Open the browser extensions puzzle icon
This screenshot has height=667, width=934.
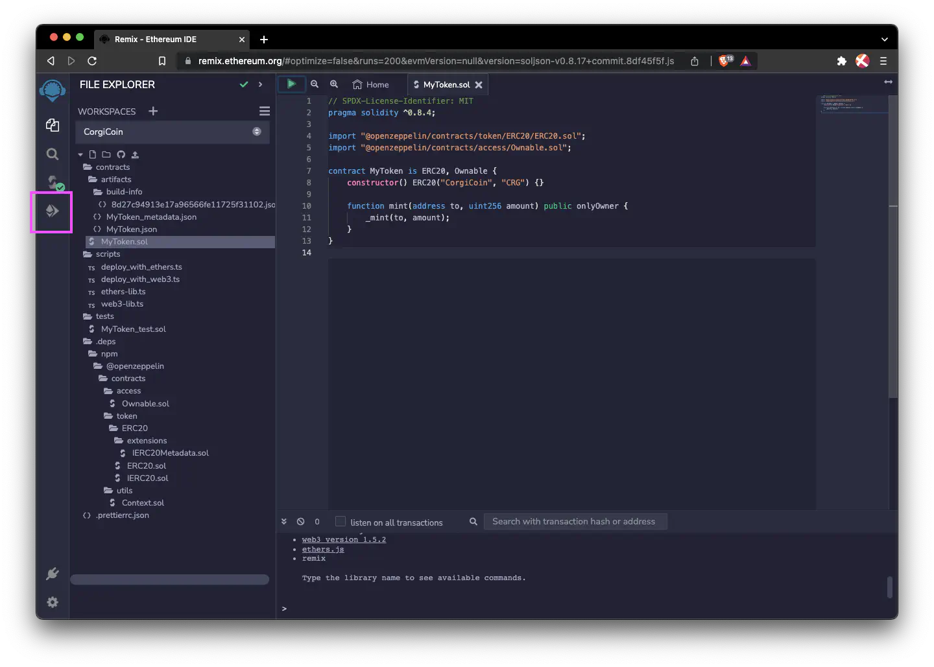[x=841, y=61]
